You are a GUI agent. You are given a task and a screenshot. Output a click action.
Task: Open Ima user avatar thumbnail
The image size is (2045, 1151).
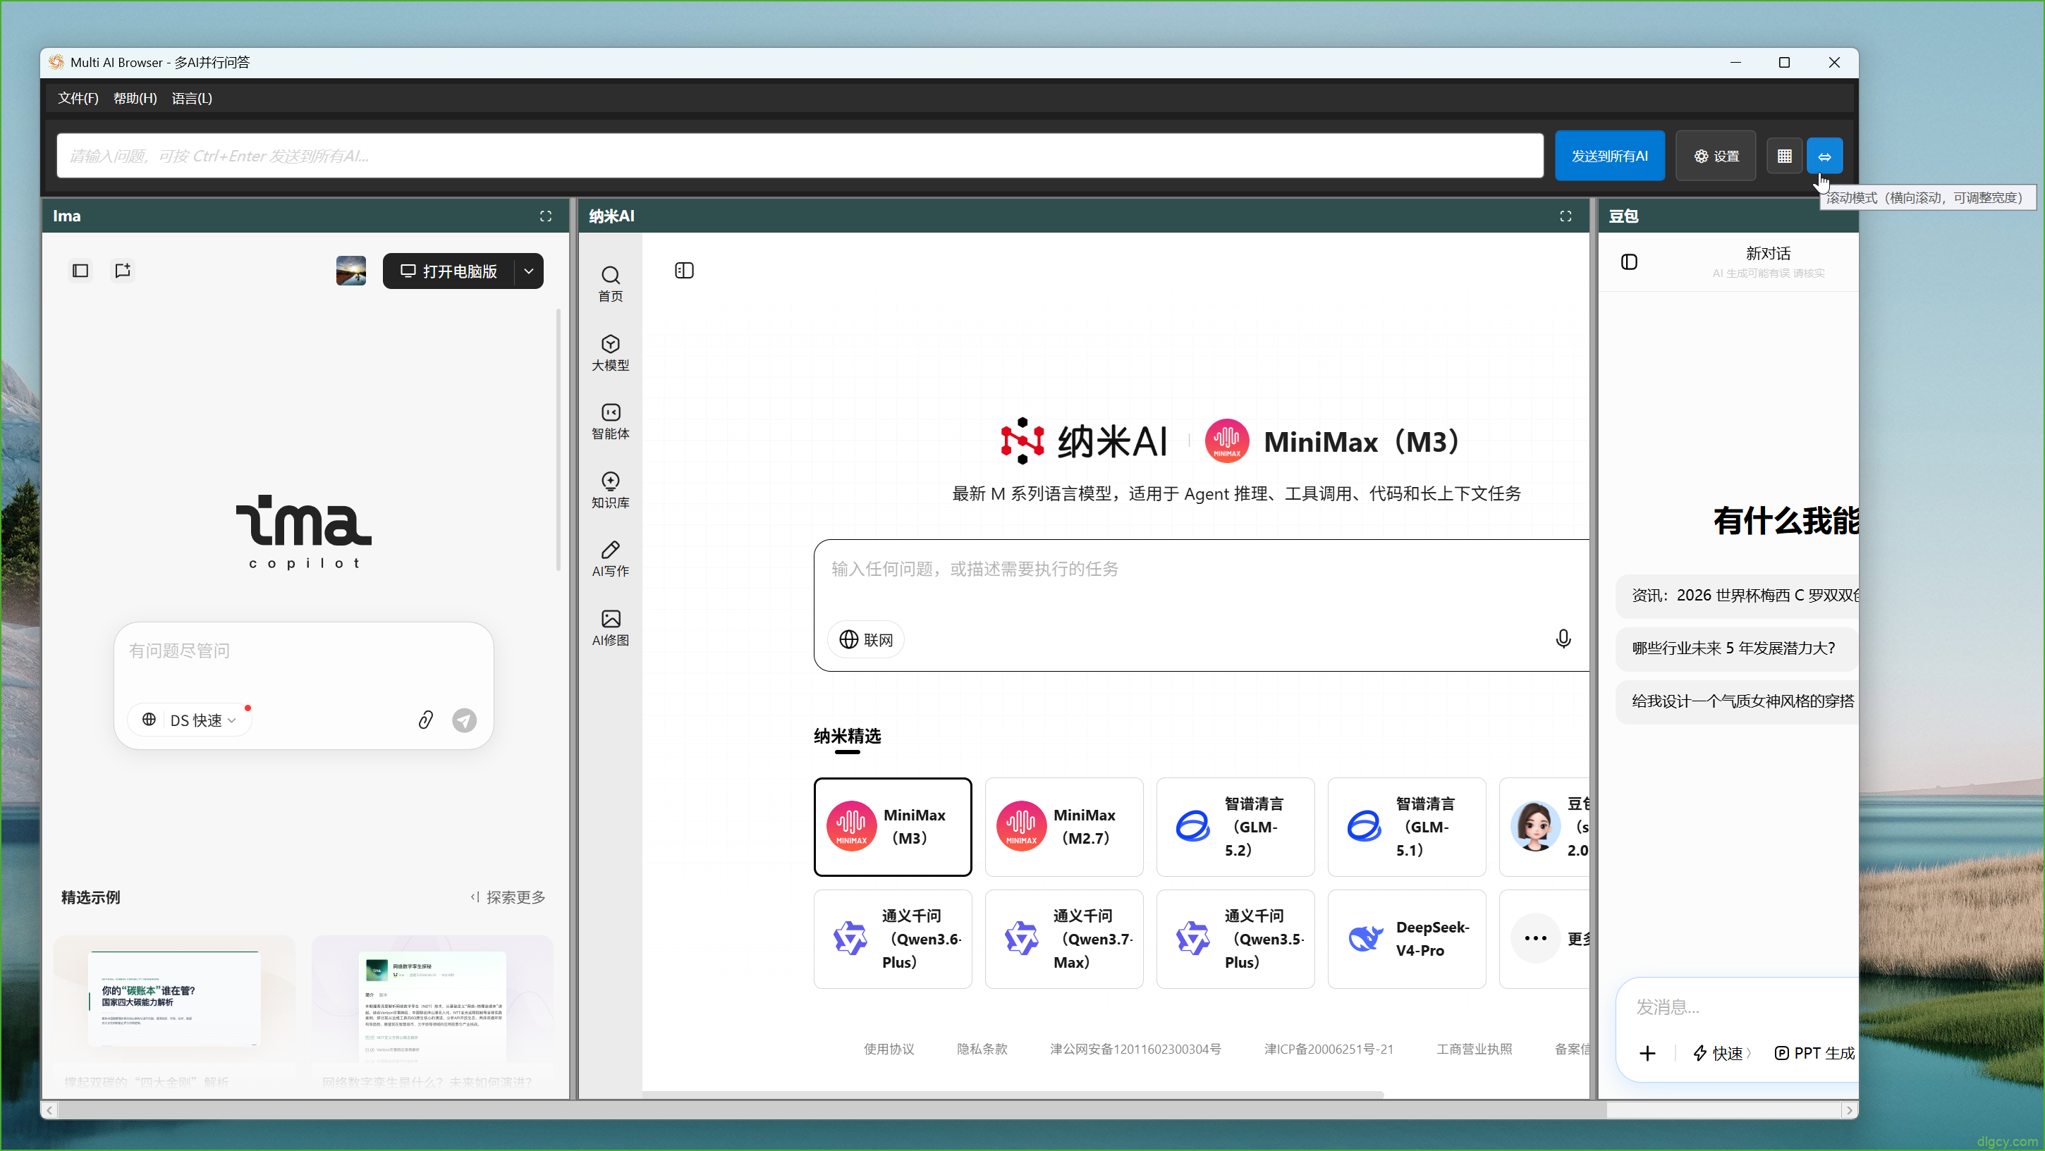click(x=351, y=271)
